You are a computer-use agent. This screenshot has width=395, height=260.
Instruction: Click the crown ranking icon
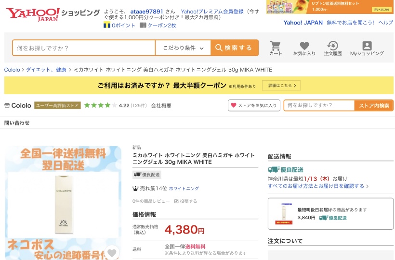coord(135,188)
